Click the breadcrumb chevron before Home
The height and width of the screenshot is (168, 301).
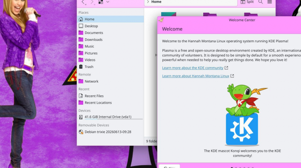tap(148, 2)
